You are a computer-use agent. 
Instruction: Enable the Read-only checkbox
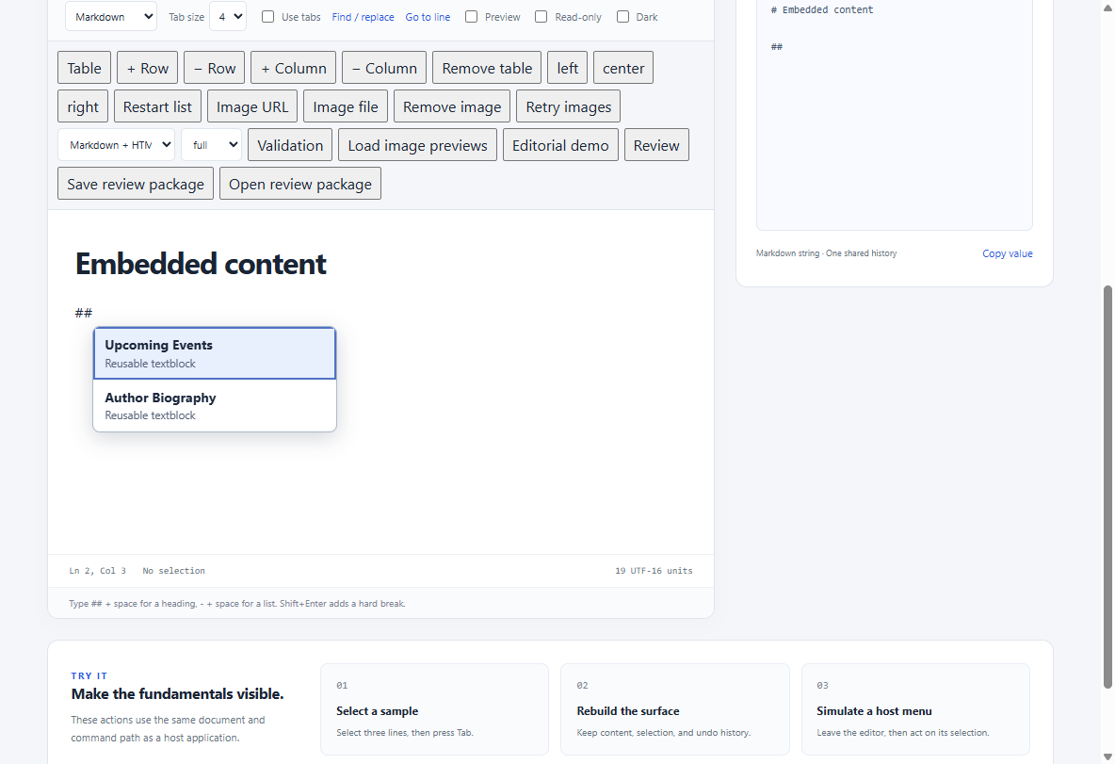tap(541, 16)
